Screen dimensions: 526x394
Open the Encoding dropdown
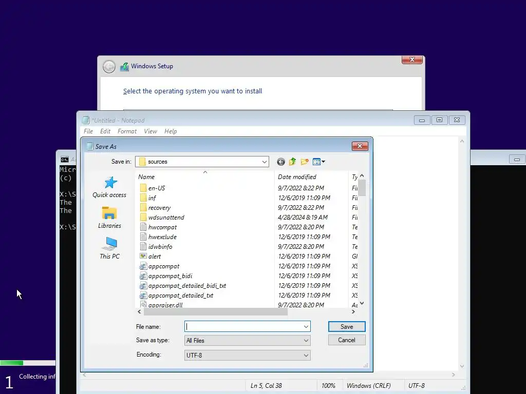click(x=247, y=355)
